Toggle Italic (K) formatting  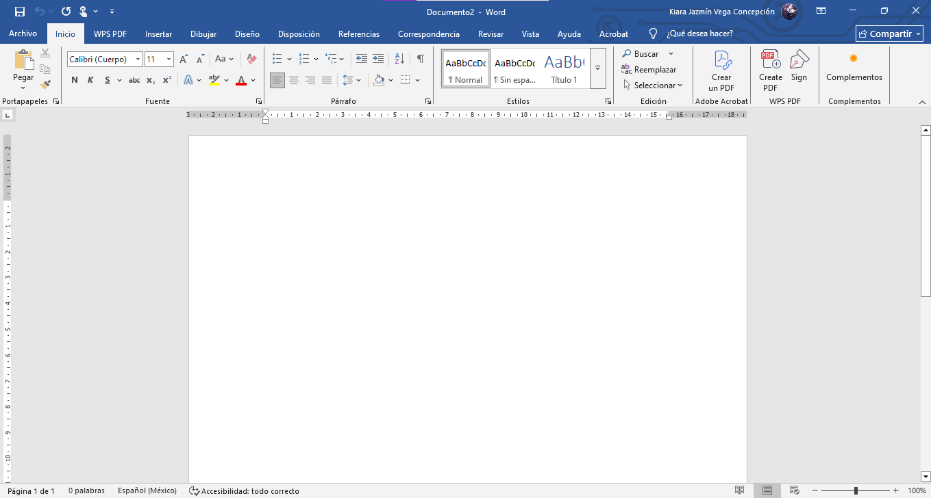coord(90,80)
